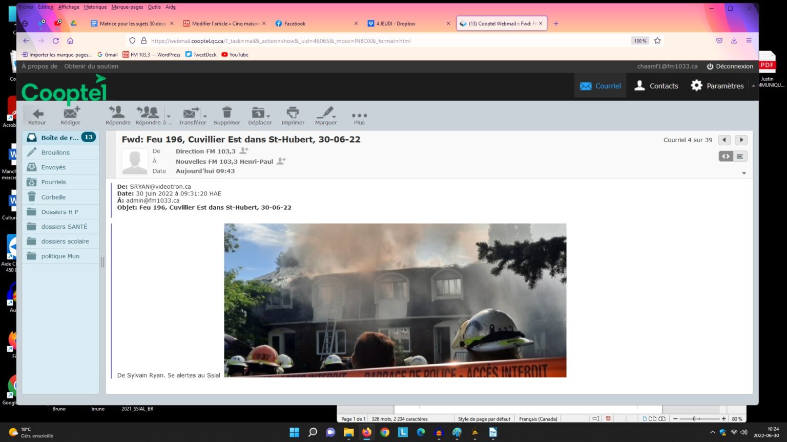Click the Déconnexion logout link
The height and width of the screenshot is (442, 787).
(x=730, y=67)
